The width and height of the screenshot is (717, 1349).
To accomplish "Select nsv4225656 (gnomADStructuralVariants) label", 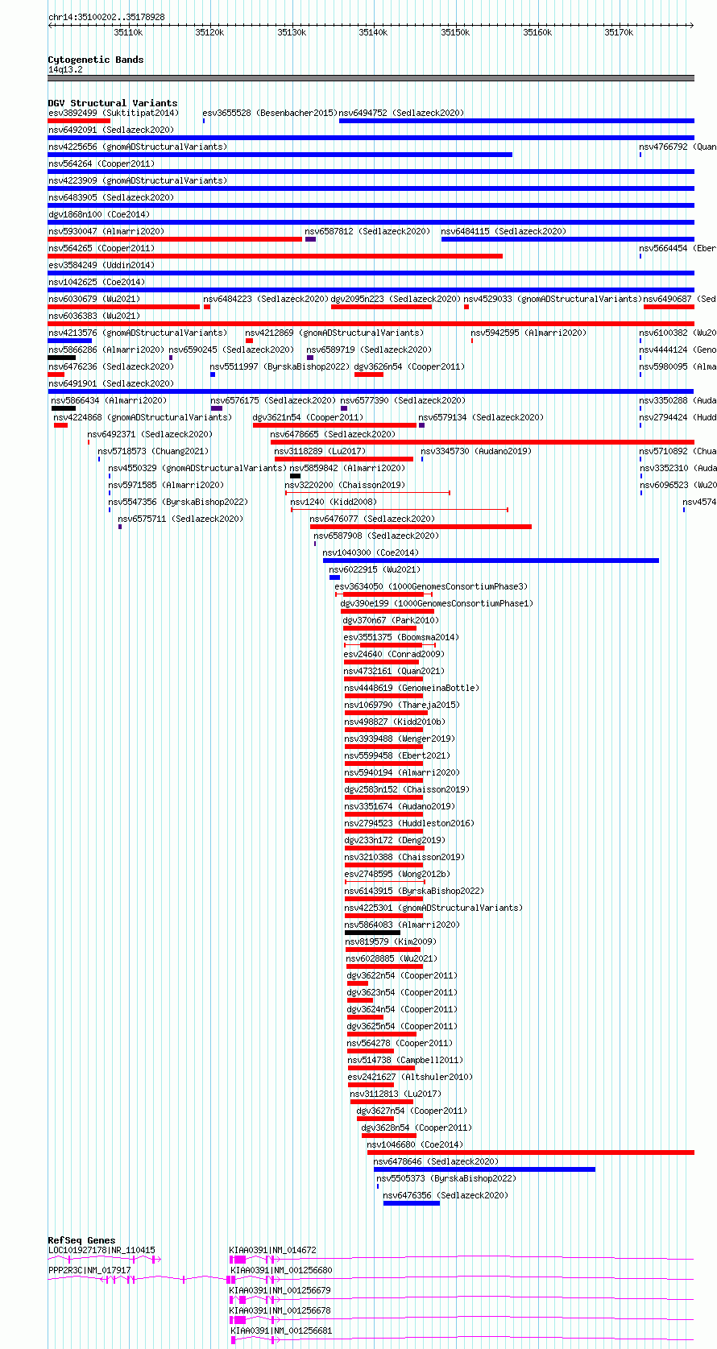I will tap(138, 147).
